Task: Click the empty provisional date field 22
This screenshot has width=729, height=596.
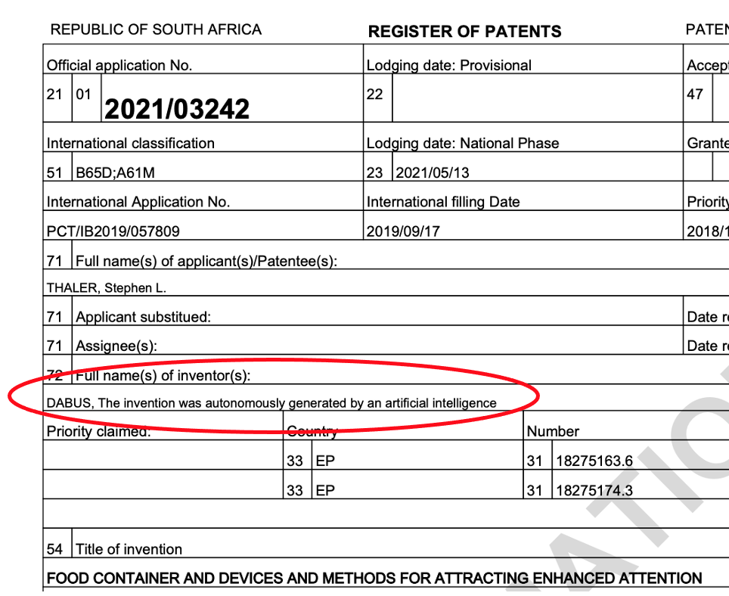Action: pos(538,98)
